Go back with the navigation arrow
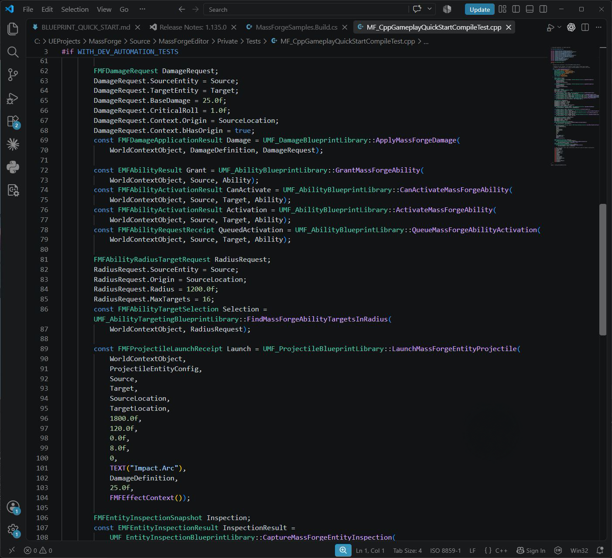 pos(182,9)
